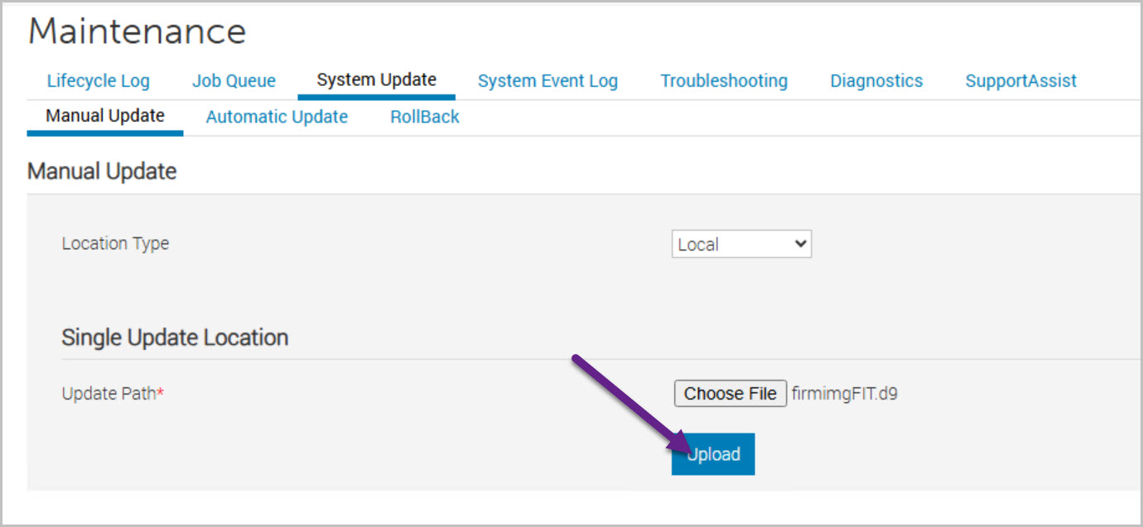Click the Single Update Location heading
The height and width of the screenshot is (527, 1143).
175,338
